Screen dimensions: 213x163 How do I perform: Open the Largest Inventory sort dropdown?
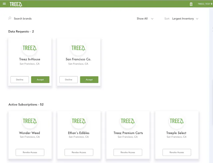tap(185, 19)
